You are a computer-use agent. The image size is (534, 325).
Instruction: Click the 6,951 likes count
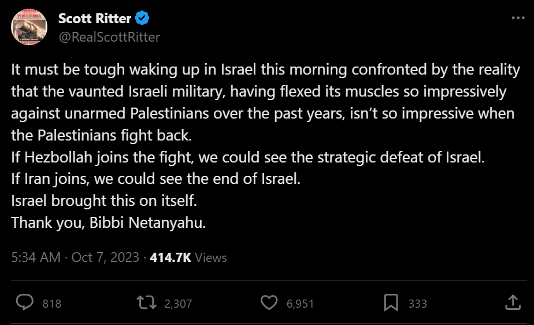coord(300,303)
